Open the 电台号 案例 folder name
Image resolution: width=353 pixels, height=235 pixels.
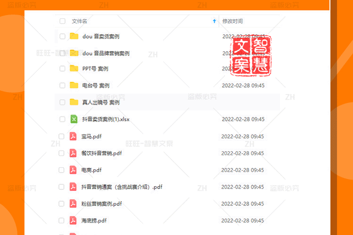96,86
